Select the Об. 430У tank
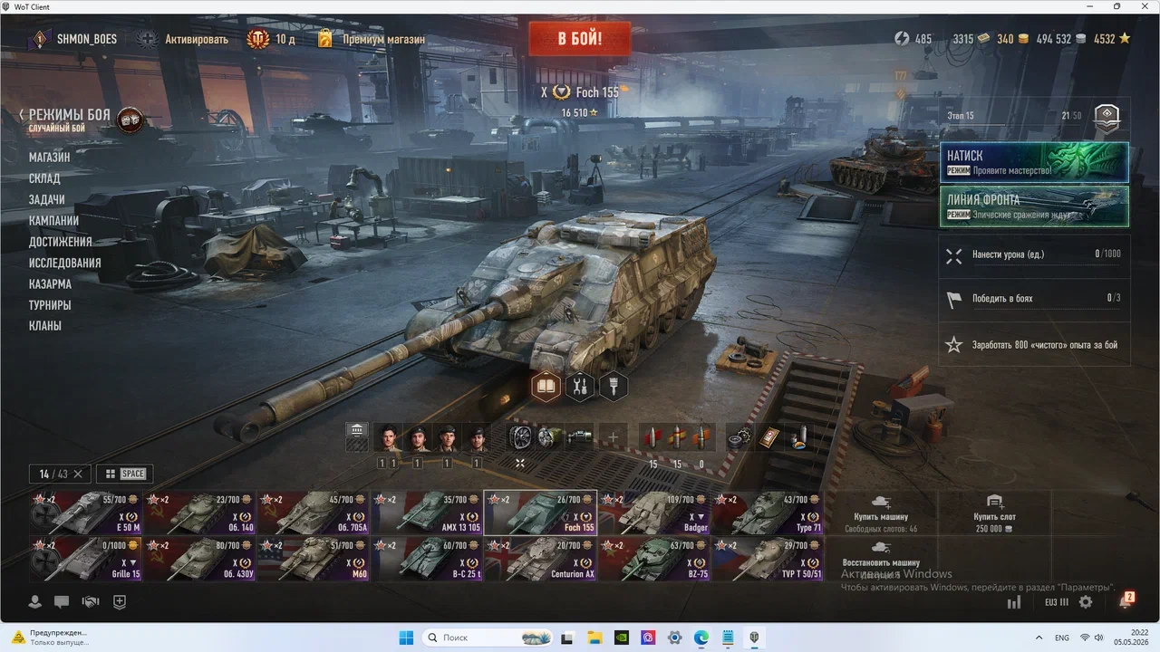 pyautogui.click(x=199, y=559)
